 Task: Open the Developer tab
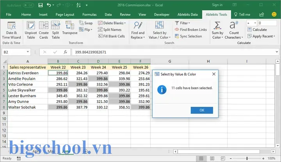click(x=162, y=14)
